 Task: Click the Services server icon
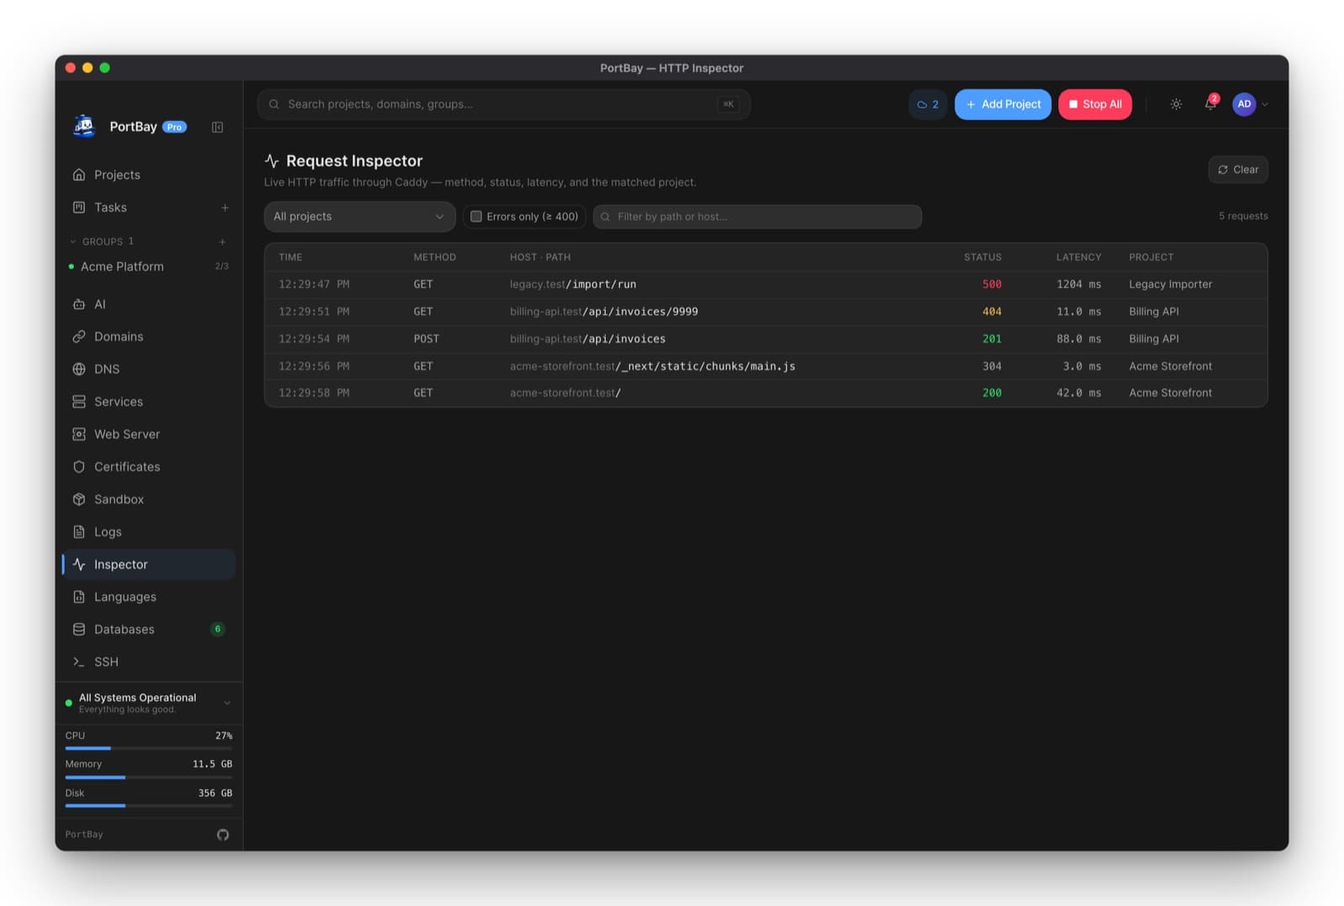point(79,402)
